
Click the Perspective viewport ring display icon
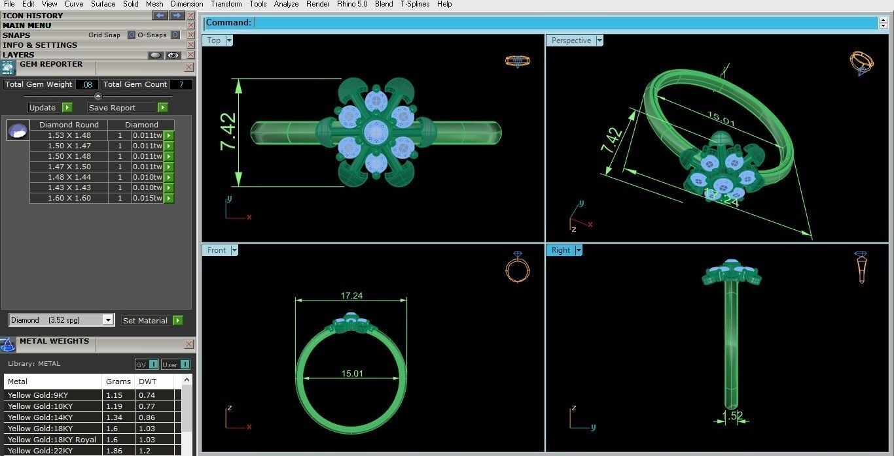[861, 63]
